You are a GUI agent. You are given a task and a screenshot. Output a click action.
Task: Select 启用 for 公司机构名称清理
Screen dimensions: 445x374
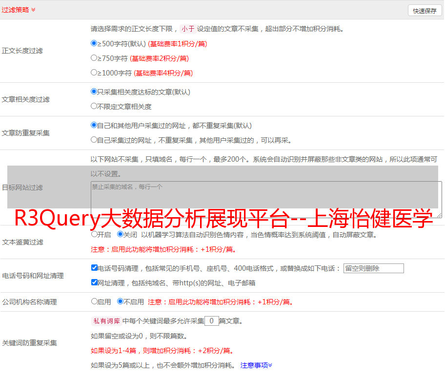[x=94, y=301]
